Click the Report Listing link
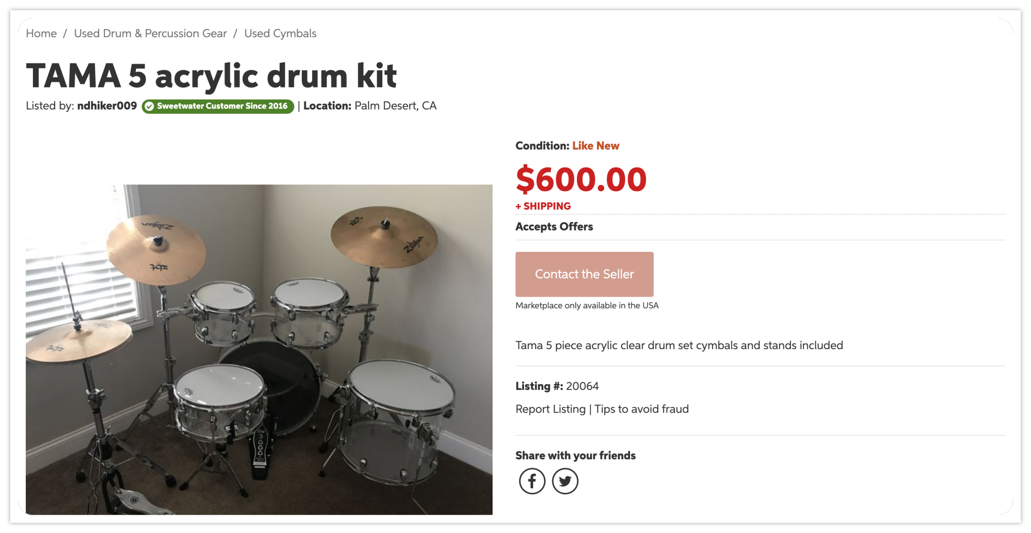Screen dimensions: 1031x533 (x=550, y=409)
